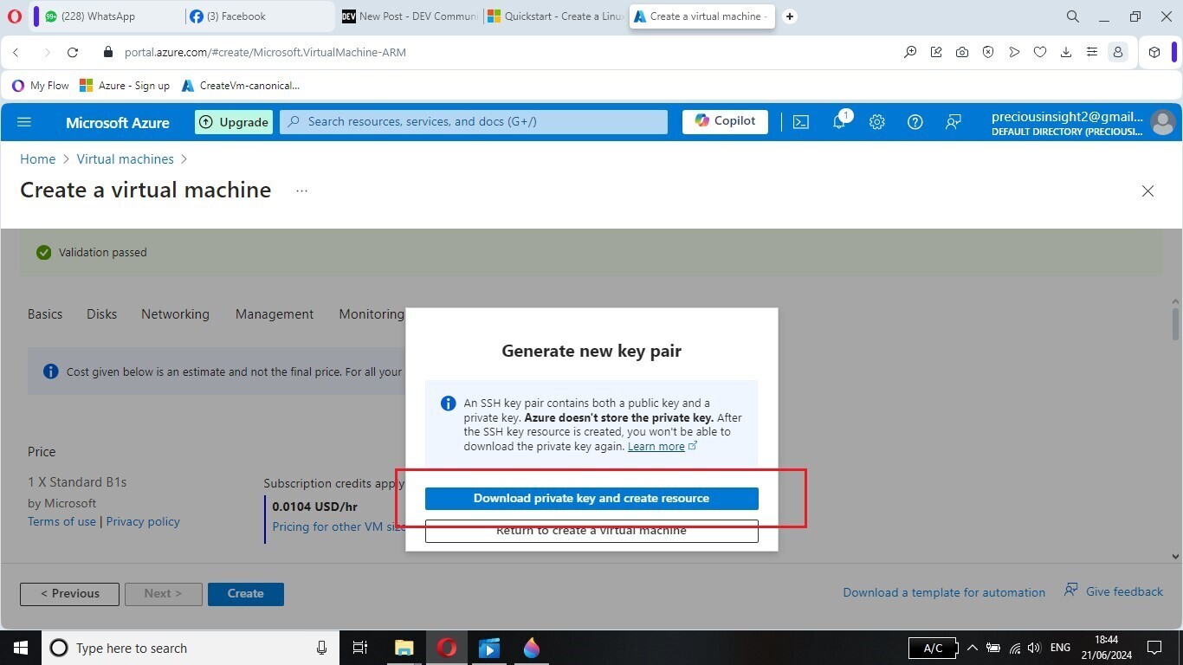This screenshot has height=665, width=1183.
Task: Open the Azure portal hamburger menu
Action: [24, 122]
